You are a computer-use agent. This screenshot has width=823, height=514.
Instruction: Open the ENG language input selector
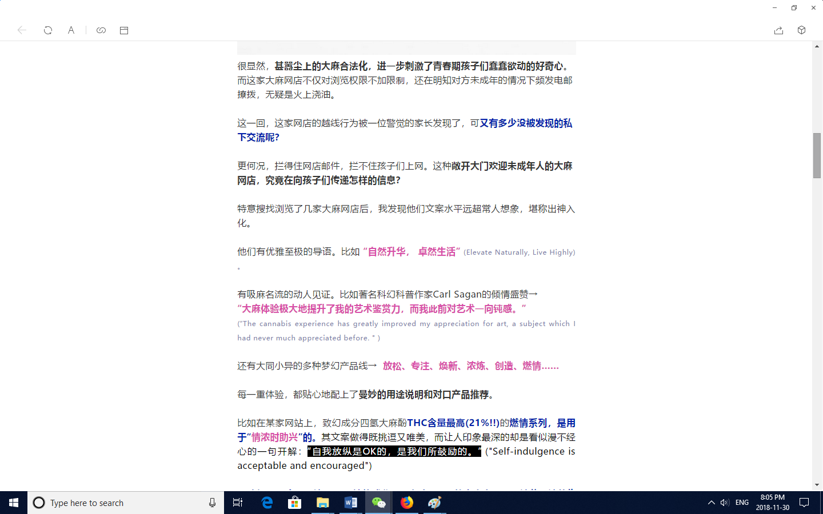pos(742,503)
